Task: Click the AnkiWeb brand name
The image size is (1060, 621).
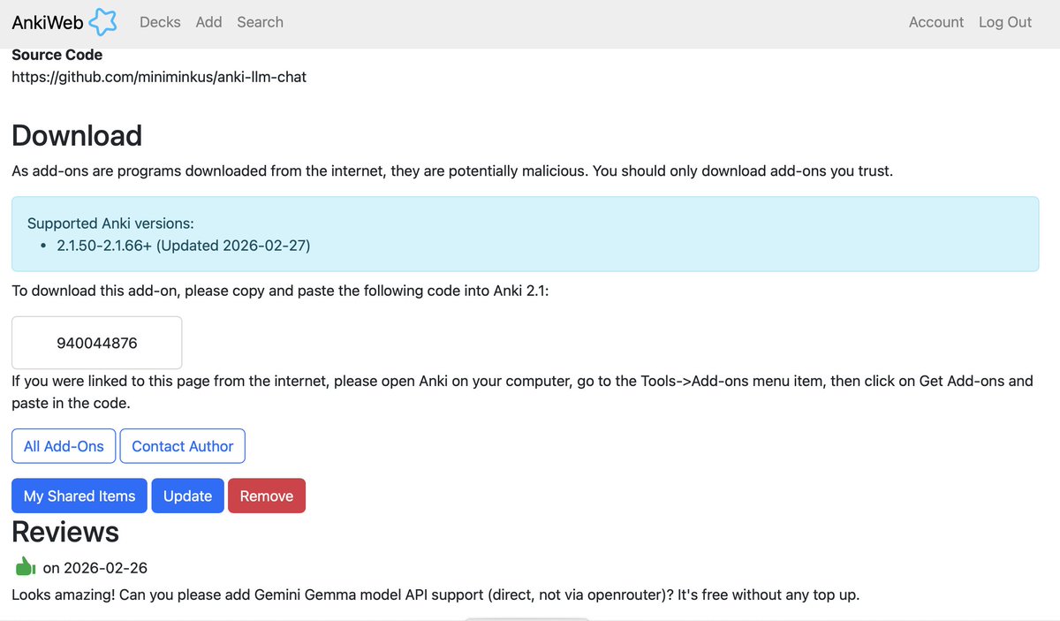Action: coord(48,22)
